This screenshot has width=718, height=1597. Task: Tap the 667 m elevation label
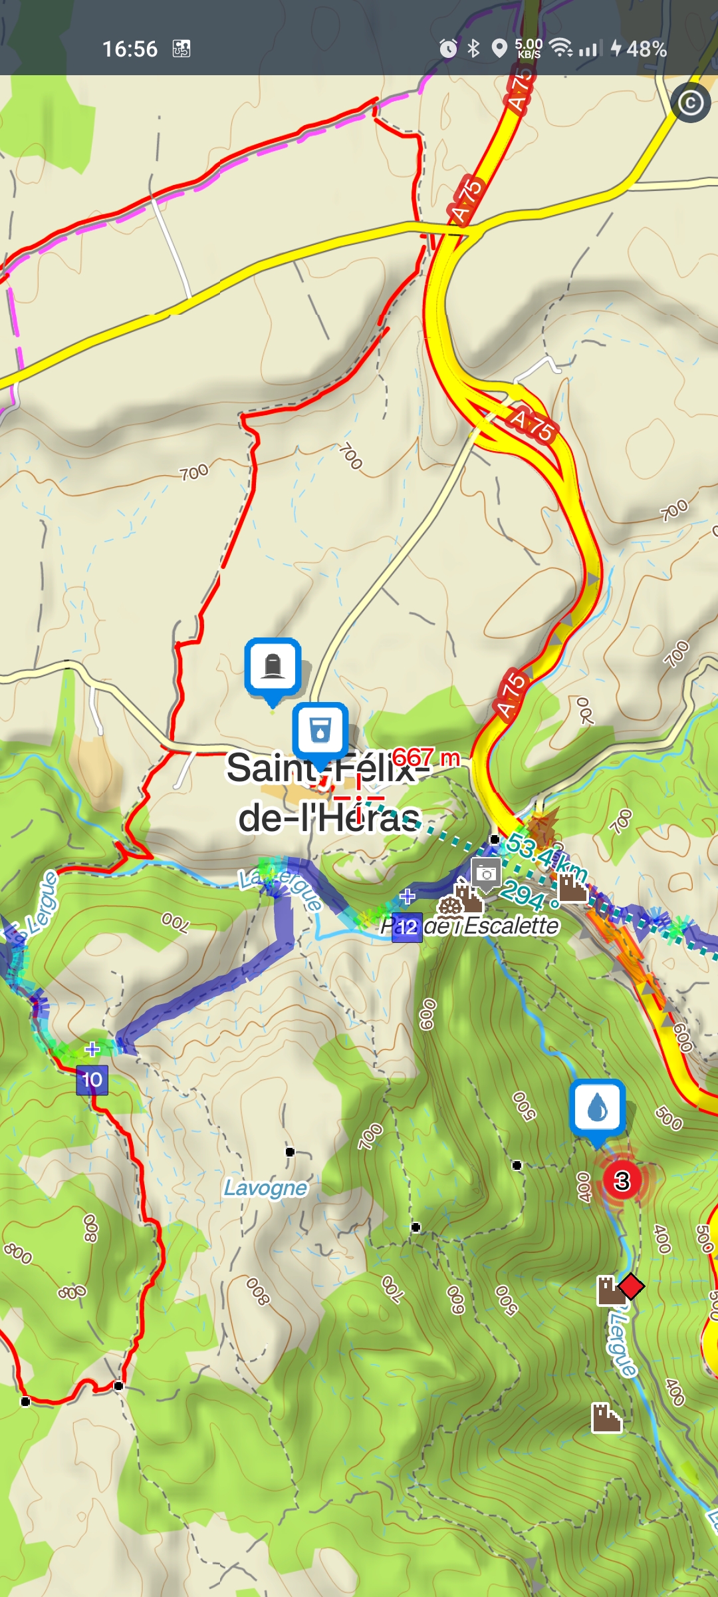tap(426, 757)
